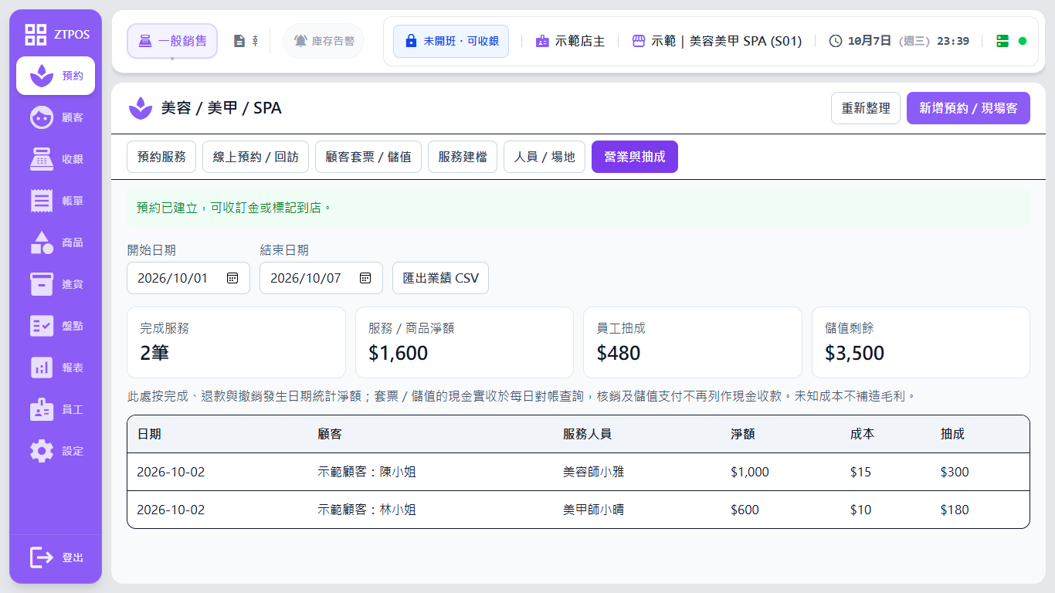This screenshot has width=1055, height=593.
Task: Open the 庫存告警 alert button
Action: [x=324, y=41]
